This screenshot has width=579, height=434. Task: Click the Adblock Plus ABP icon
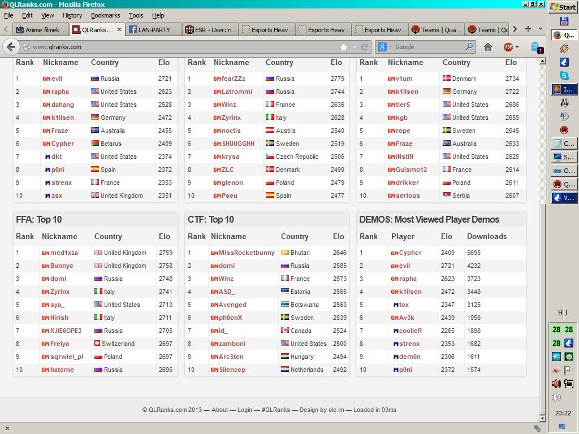508,47
